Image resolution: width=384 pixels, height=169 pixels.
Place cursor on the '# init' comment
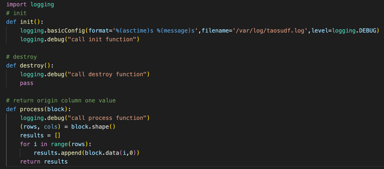[x=16, y=13]
